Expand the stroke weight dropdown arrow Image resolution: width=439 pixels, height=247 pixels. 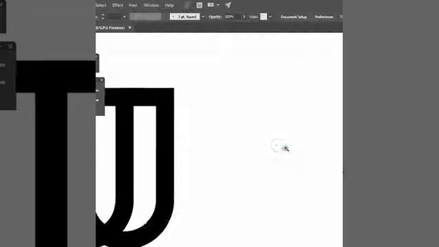click(x=125, y=16)
